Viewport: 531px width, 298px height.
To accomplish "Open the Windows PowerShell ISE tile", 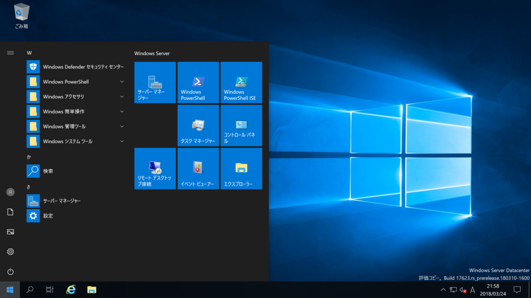I will pyautogui.click(x=241, y=82).
